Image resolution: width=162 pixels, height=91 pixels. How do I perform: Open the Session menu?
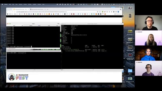(21, 5)
